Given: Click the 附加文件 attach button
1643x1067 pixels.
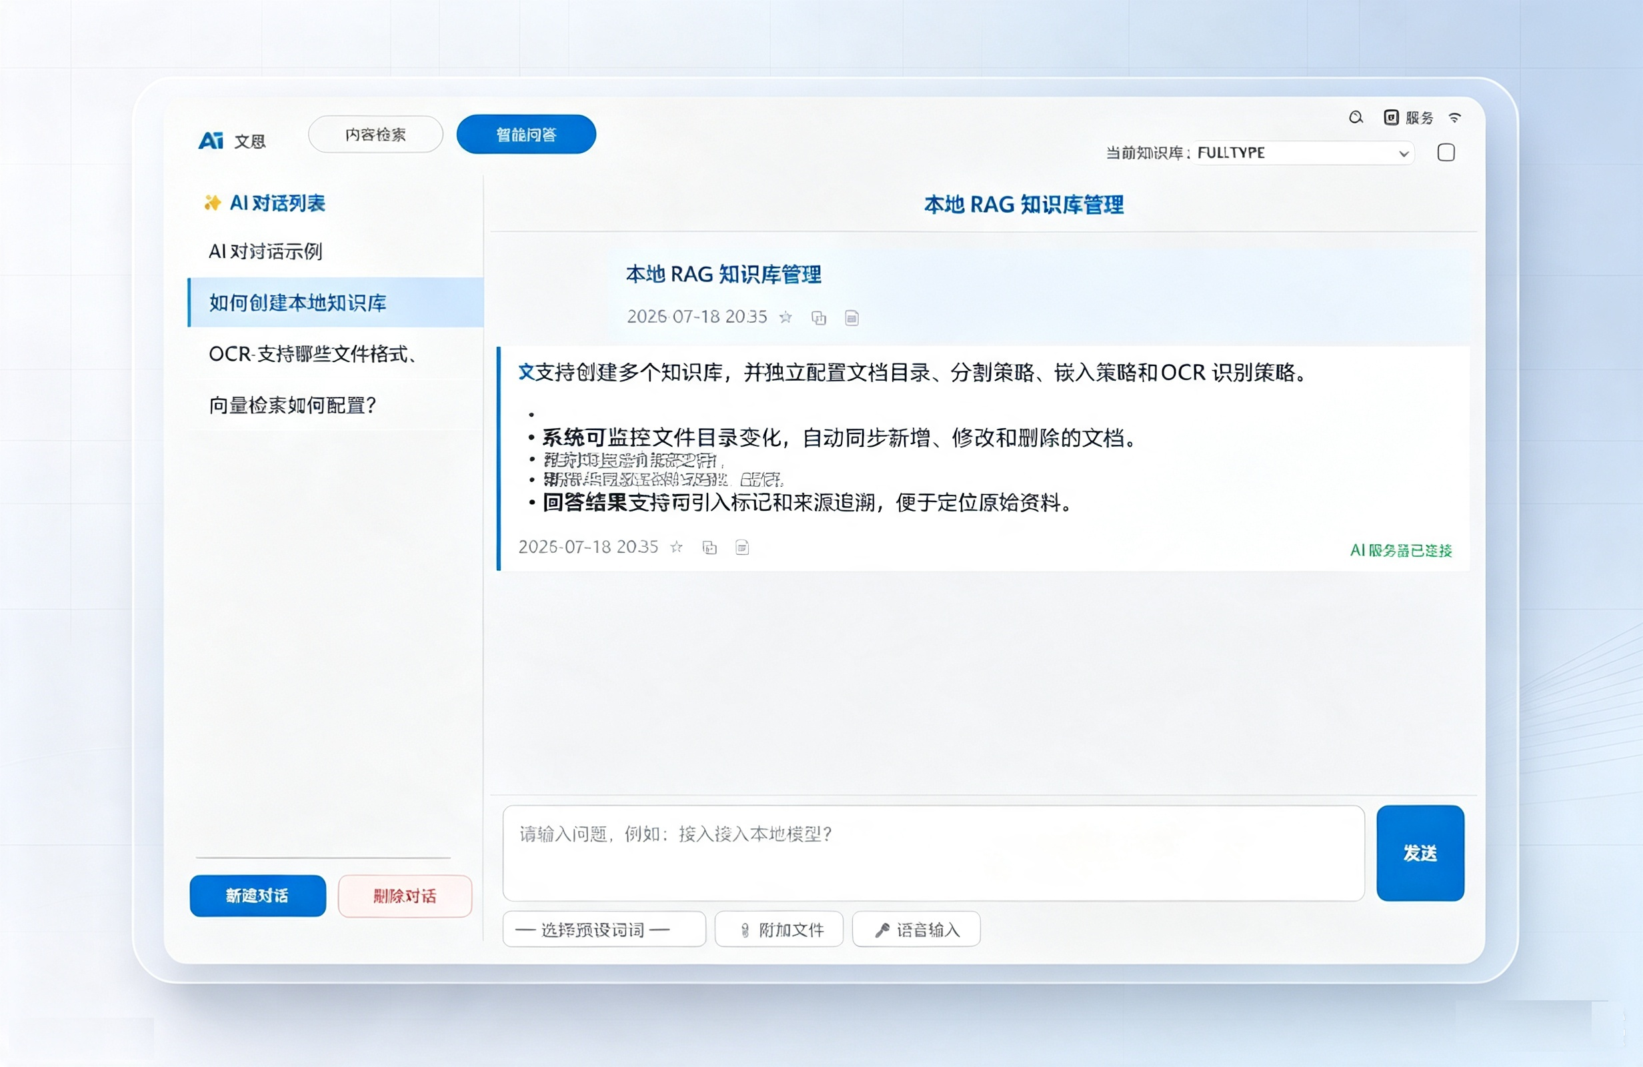Looking at the screenshot, I should click(x=779, y=930).
